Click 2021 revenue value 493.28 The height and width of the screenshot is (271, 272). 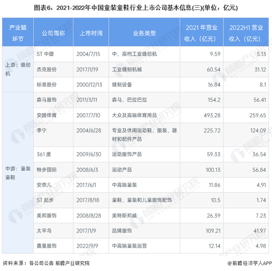point(212,115)
